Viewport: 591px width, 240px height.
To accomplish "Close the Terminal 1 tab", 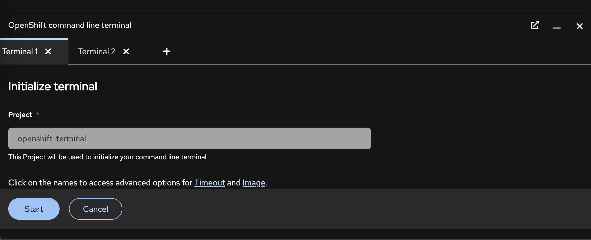I will (48, 52).
